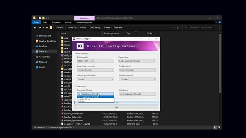Go up one folder level
Screen dimensions: 246x138
tap(47, 28)
